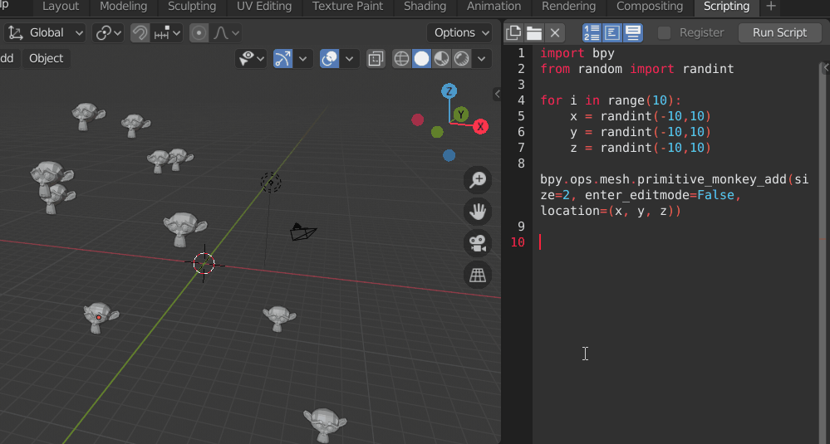Open text file folder icon

(x=534, y=32)
